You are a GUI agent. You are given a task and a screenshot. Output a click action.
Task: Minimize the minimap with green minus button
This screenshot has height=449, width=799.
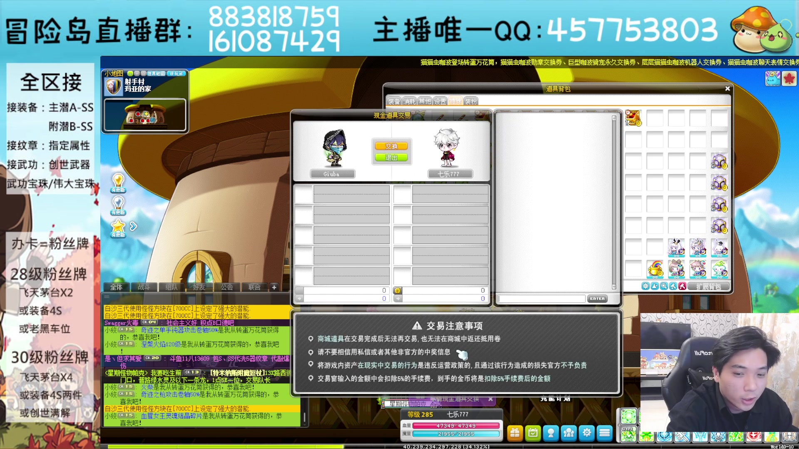coord(130,73)
